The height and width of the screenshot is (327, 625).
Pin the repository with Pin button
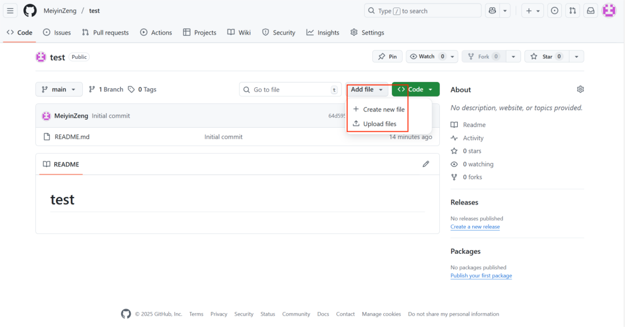tap(387, 57)
